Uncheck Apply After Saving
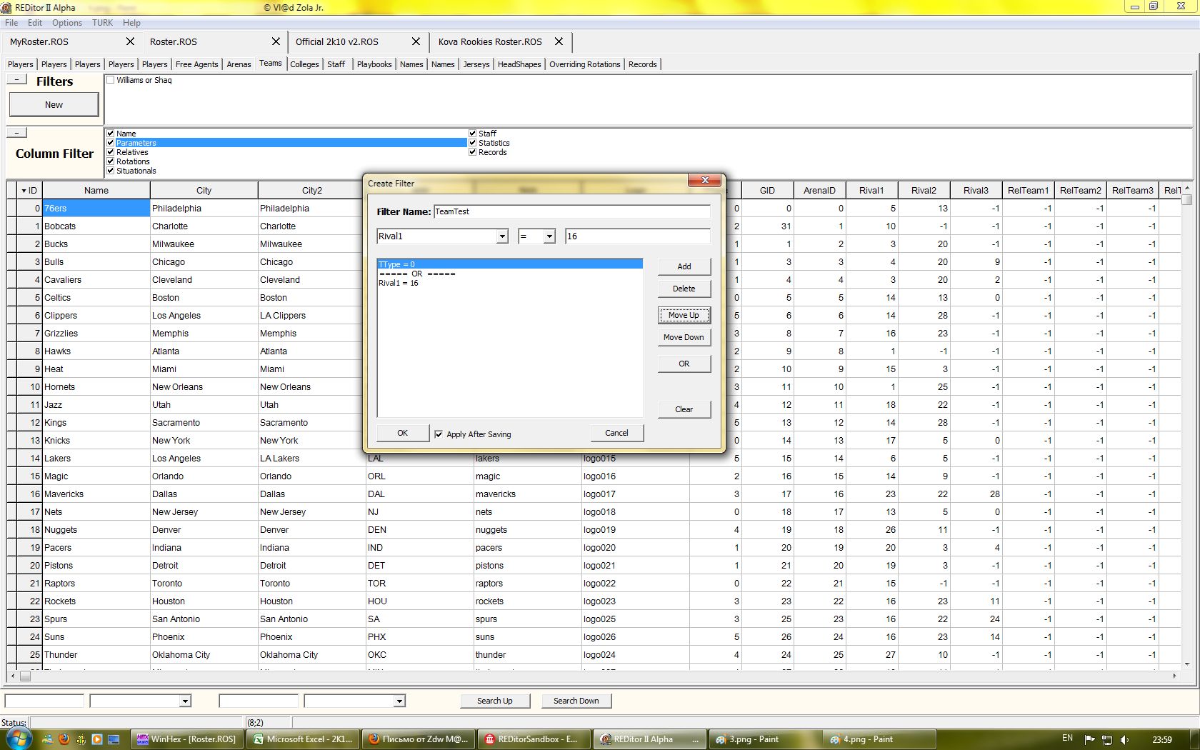 439,434
